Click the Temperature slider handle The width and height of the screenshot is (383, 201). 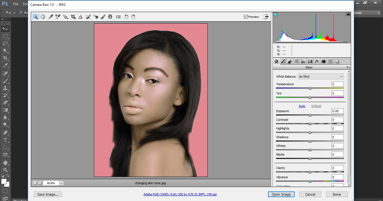click(x=310, y=88)
